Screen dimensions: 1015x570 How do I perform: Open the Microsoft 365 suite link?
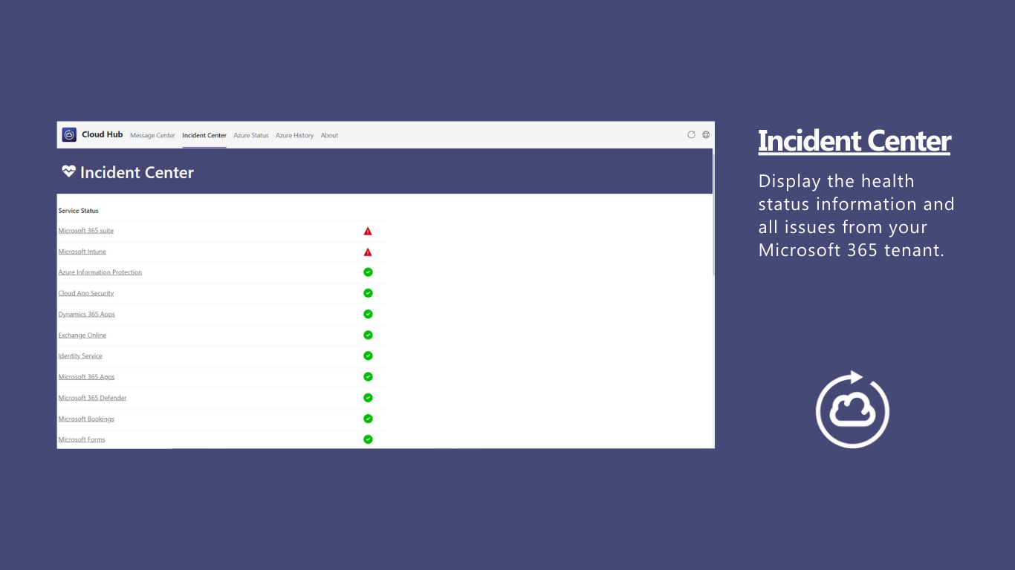pos(86,231)
